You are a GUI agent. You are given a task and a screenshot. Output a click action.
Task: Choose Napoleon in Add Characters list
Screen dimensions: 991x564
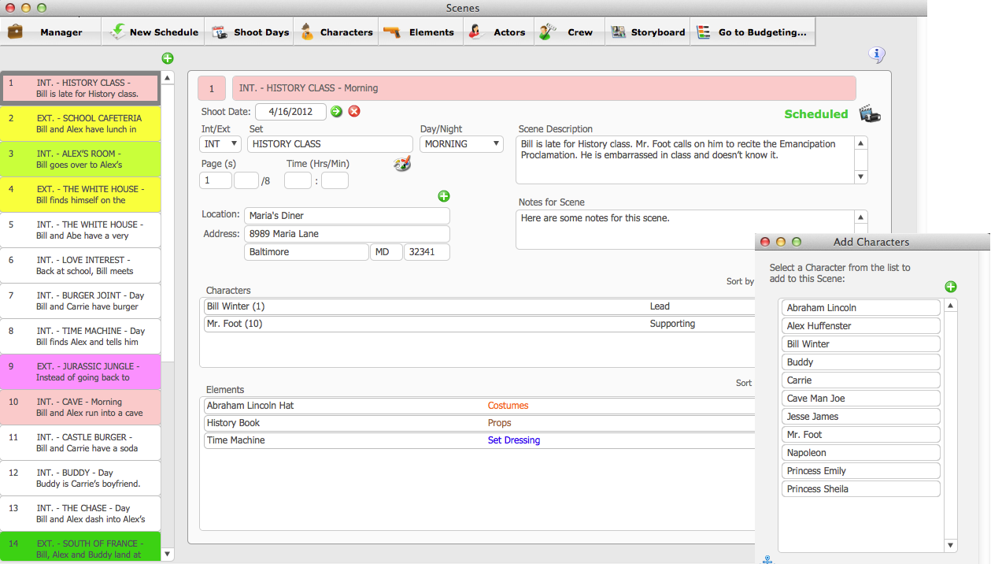tap(861, 453)
